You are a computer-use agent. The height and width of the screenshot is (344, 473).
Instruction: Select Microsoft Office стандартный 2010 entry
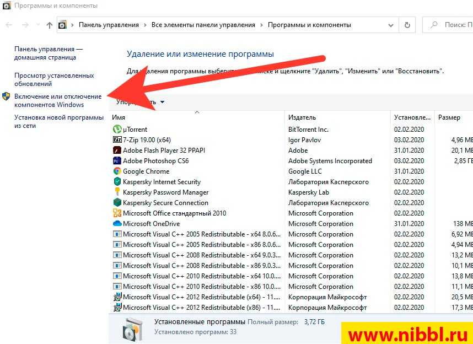pyautogui.click(x=174, y=213)
